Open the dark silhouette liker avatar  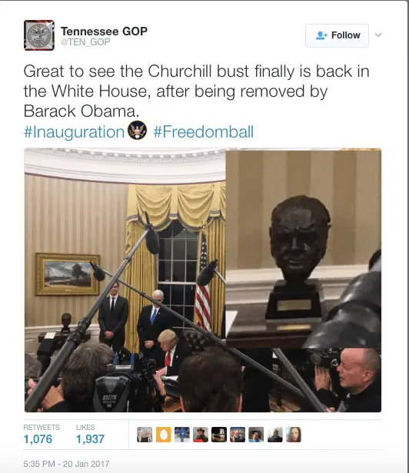pyautogui.click(x=275, y=435)
